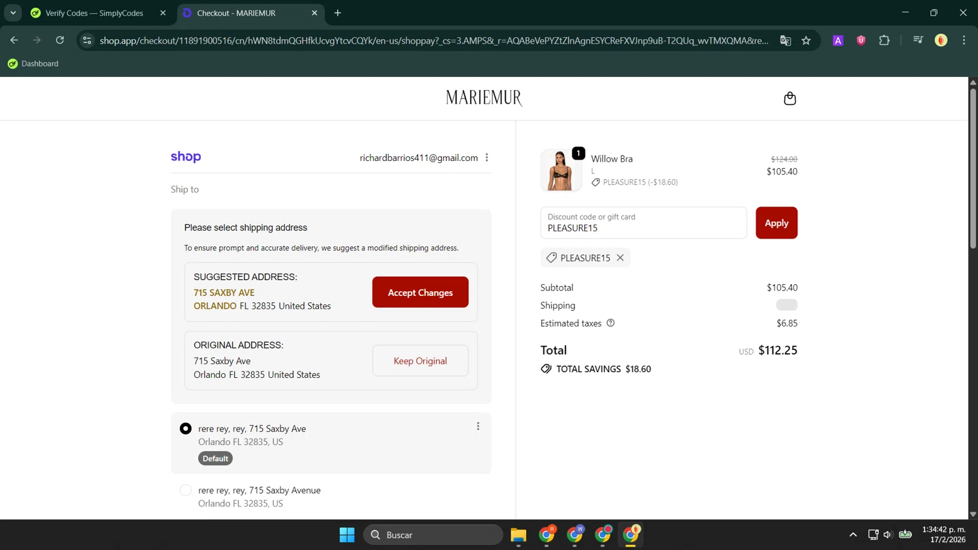This screenshot has height=550, width=978.
Task: Close the Checkout MARIEMUR tab
Action: [x=314, y=13]
